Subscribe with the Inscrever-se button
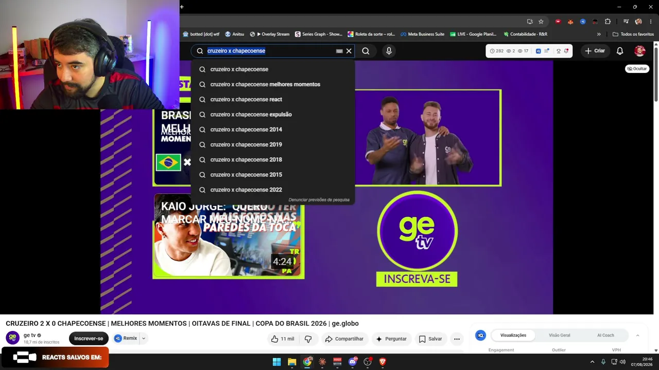Viewport: 659px width, 370px height. coord(89,339)
